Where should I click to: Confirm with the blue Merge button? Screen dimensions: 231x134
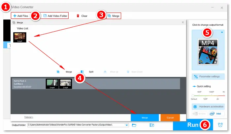pyautogui.click(x=145, y=118)
